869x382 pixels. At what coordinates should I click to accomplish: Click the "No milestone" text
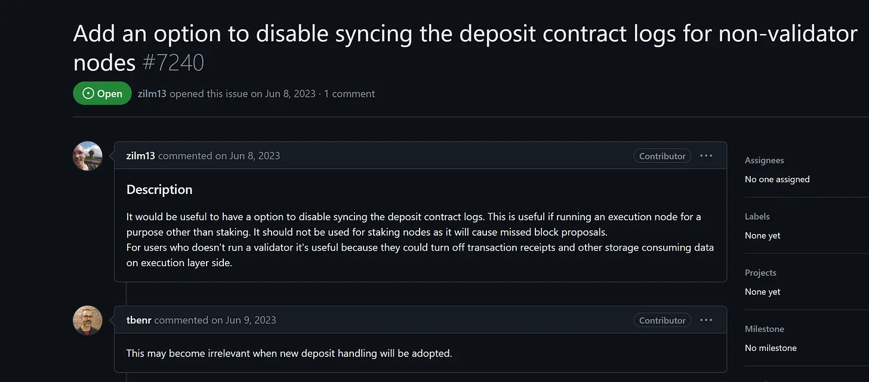(x=771, y=348)
